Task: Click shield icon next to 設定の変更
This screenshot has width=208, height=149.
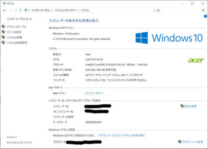Action: [182, 106]
